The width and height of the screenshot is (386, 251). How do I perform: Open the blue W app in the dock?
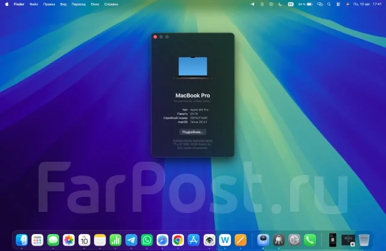point(225,240)
